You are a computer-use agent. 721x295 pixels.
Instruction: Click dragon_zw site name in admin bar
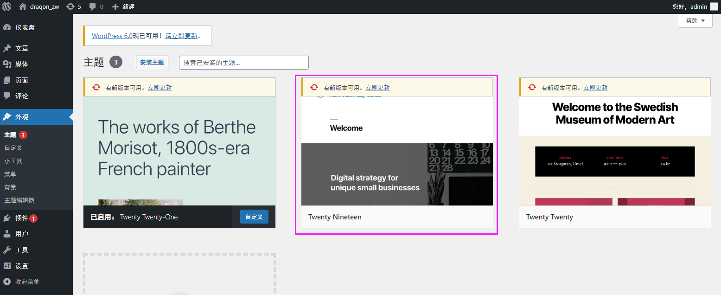tap(45, 6)
